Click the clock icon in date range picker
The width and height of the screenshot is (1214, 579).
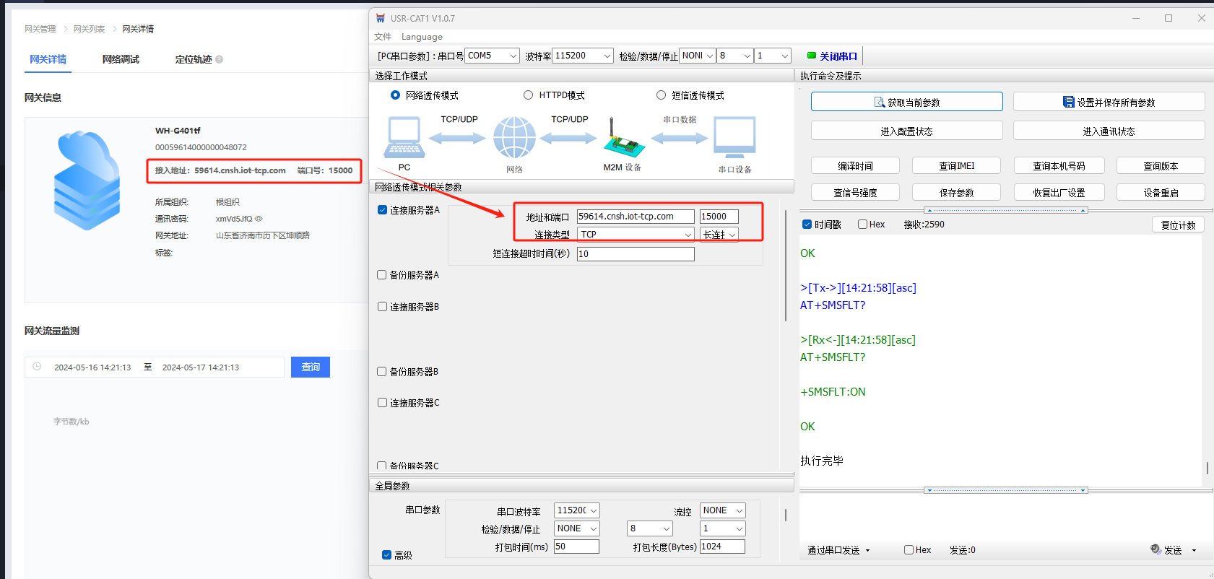point(37,367)
